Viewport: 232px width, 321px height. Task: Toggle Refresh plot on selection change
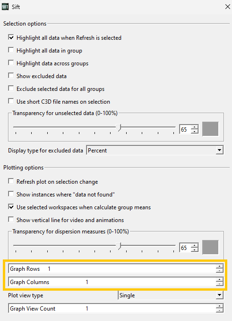pos(11,181)
